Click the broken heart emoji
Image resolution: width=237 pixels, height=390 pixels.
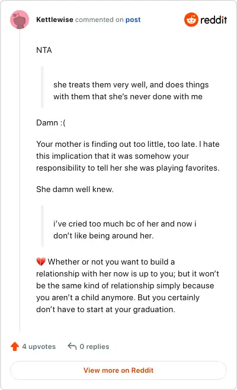(x=41, y=262)
